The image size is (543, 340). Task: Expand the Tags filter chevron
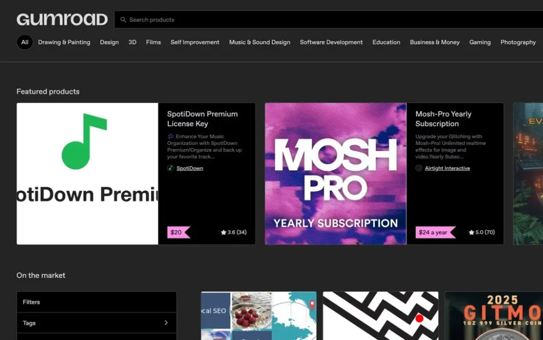click(166, 322)
